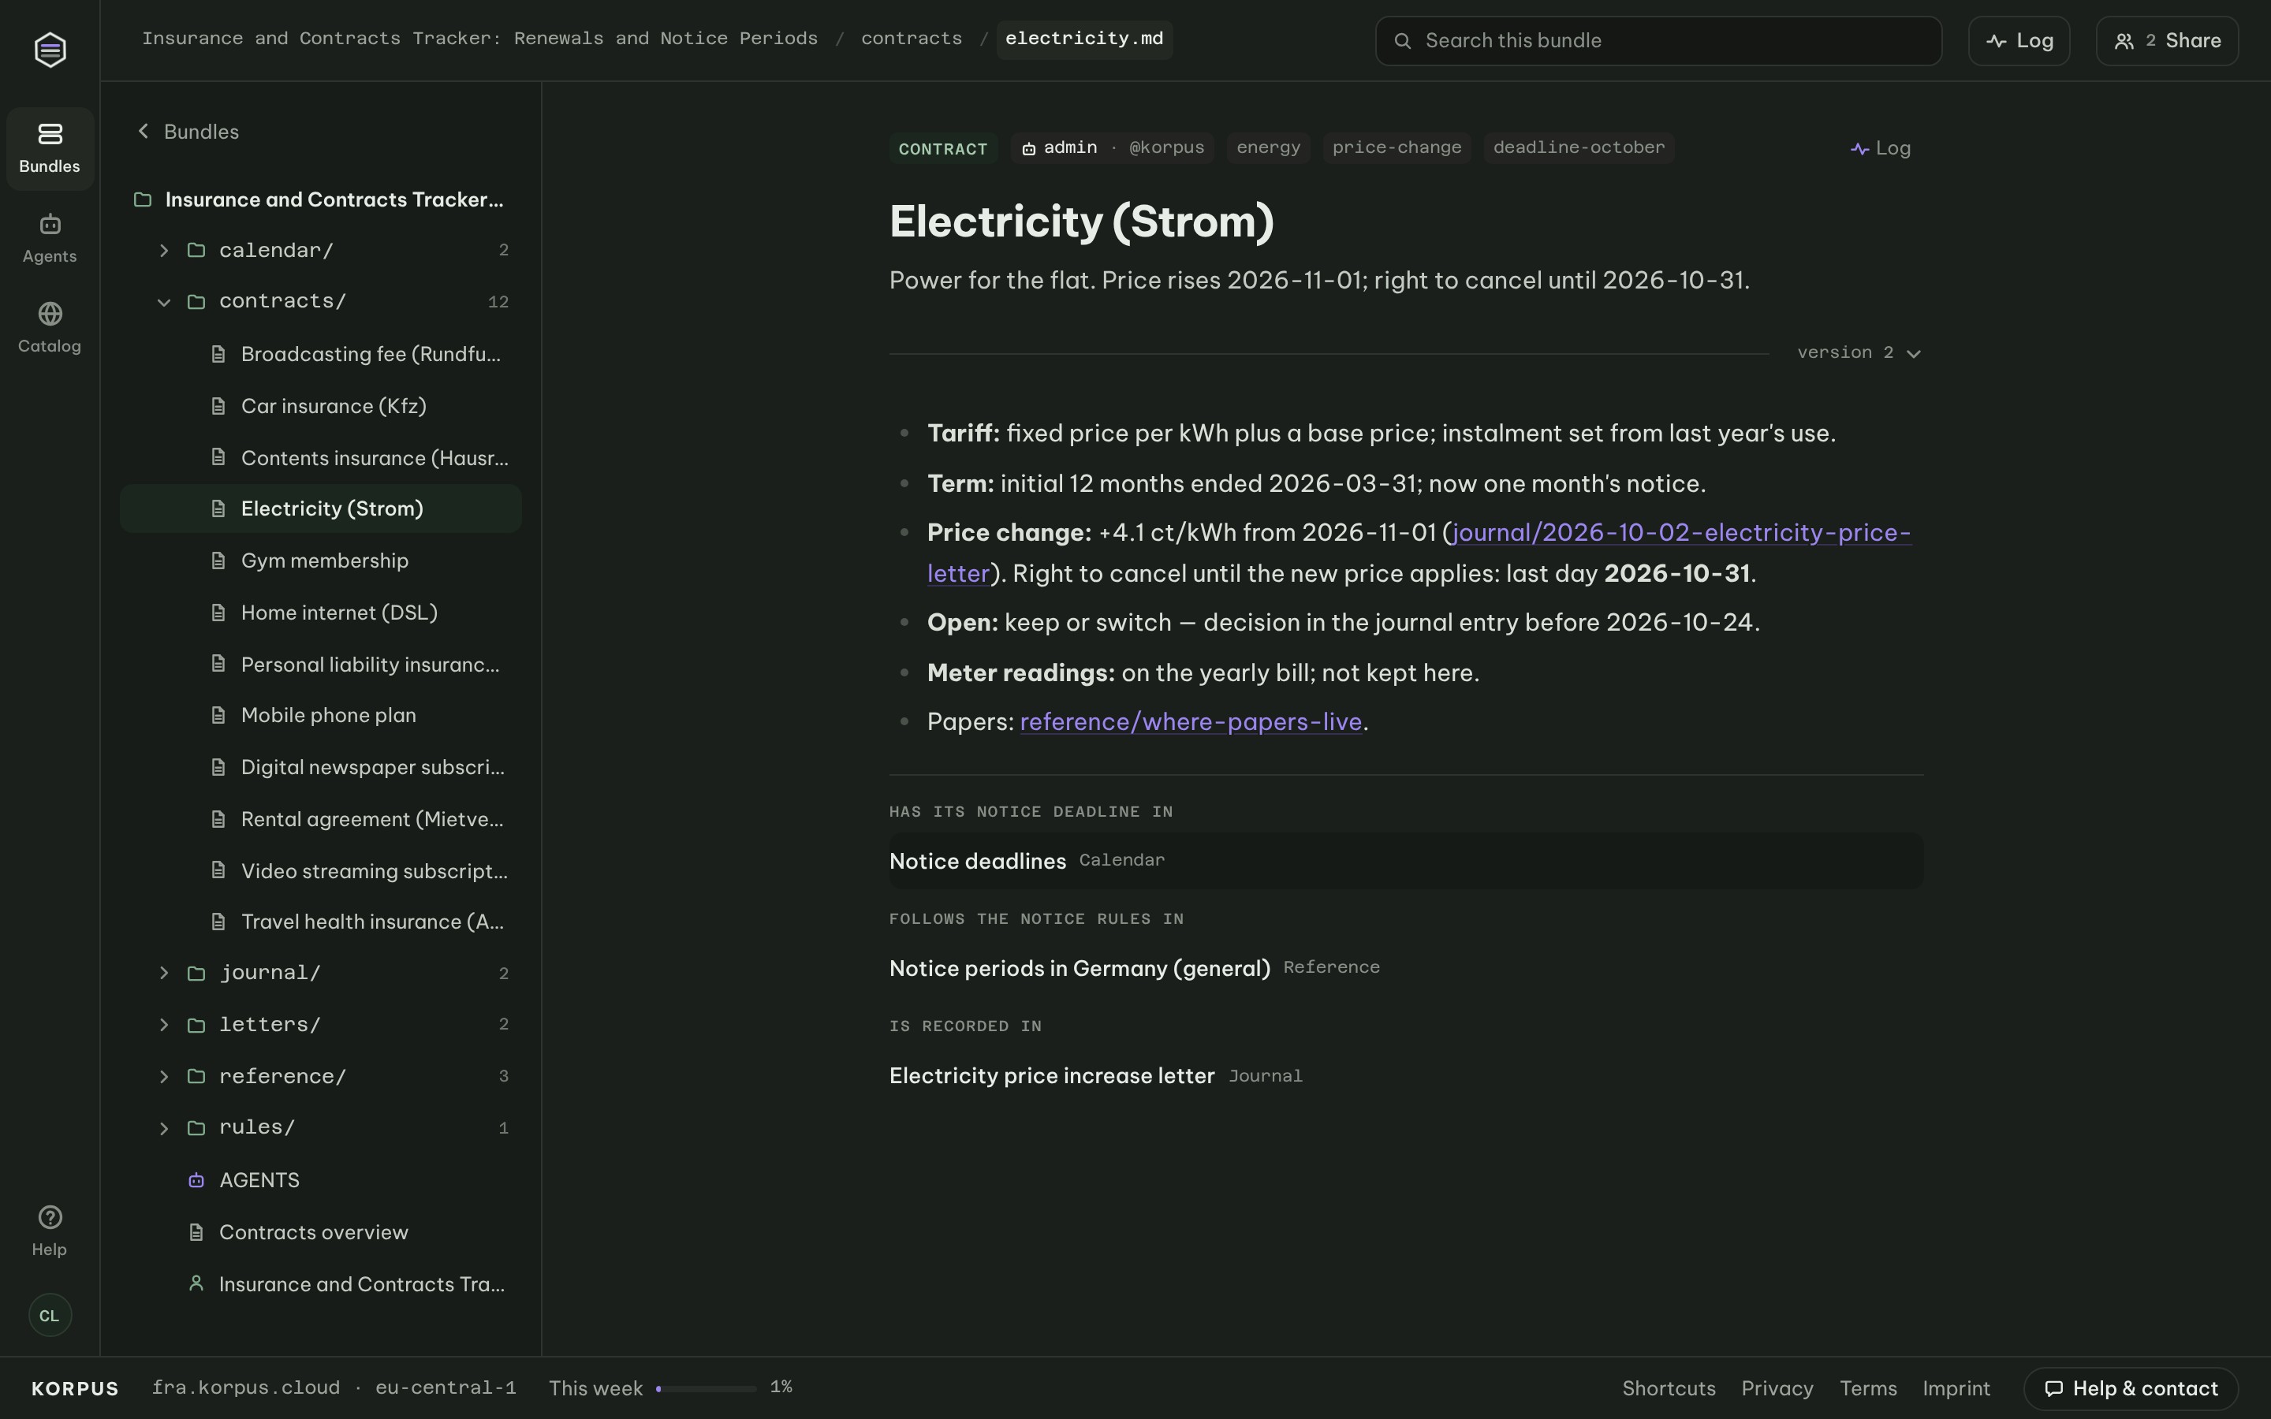This screenshot has height=1419, width=2271.
Task: Click the This week usage progress bar
Action: [x=706, y=1388]
